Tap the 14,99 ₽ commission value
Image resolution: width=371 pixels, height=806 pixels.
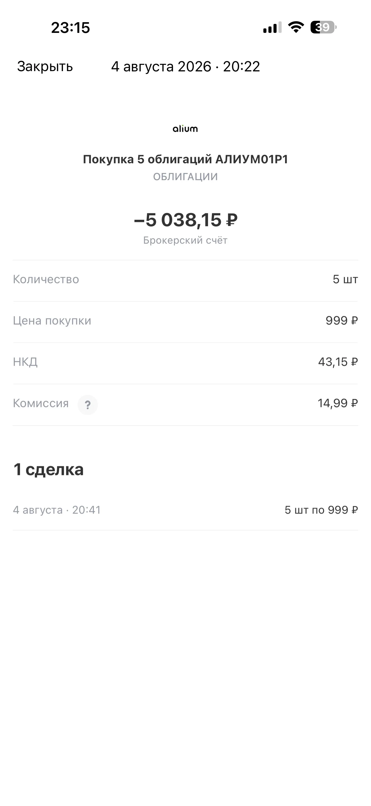pos(338,403)
